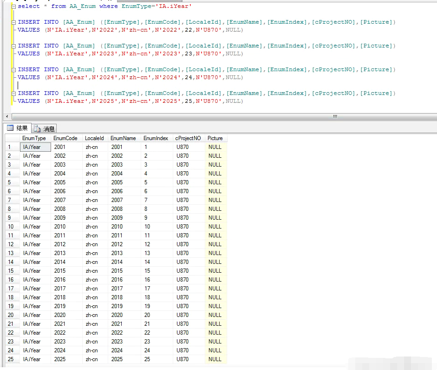437x370 pixels.
Task: Click Picture NULL cell in row 3
Action: (216, 164)
